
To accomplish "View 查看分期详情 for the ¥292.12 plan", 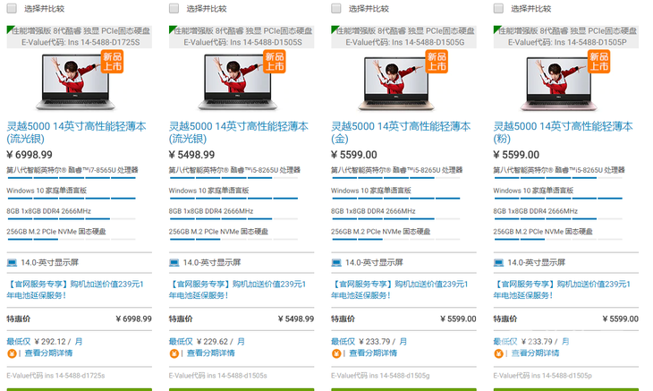I will [48, 353].
